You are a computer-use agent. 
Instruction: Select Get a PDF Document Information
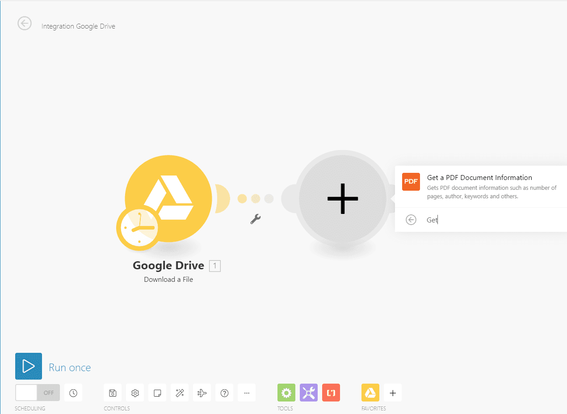coord(480,186)
